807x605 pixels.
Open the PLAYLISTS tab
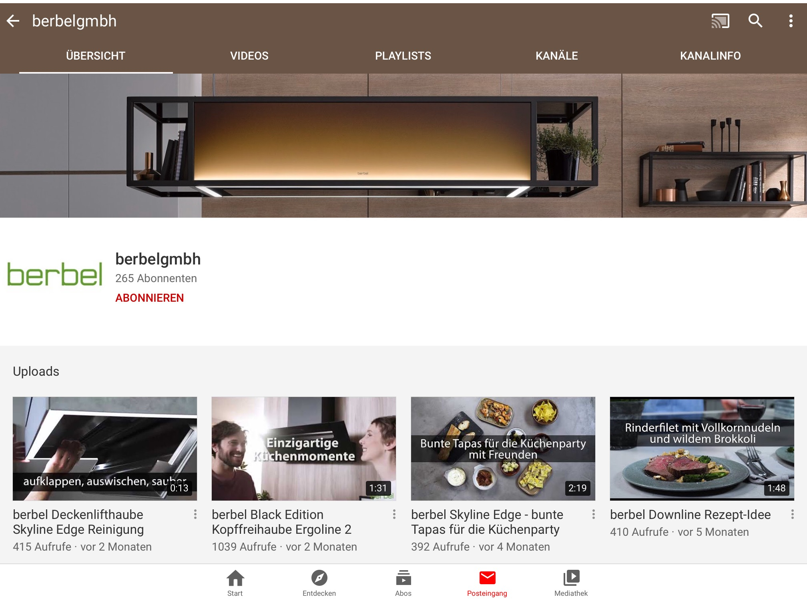tap(403, 56)
